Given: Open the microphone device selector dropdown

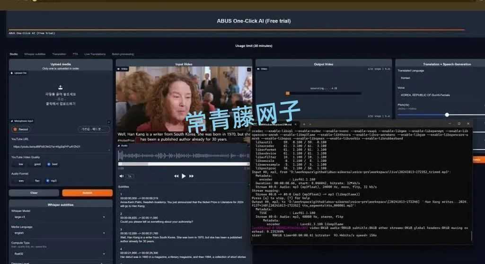Looking at the screenshot, I should pyautogui.click(x=94, y=129).
